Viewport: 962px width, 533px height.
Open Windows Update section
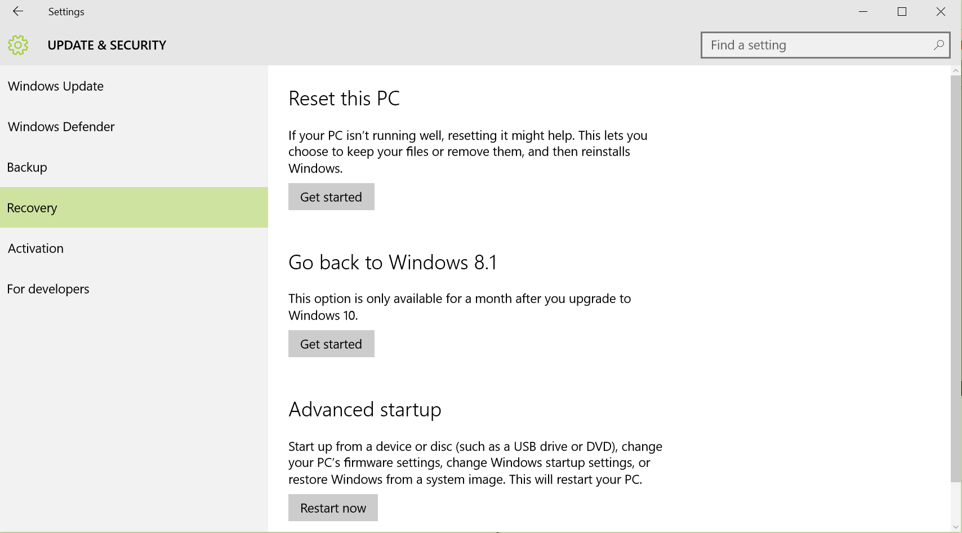pos(134,86)
